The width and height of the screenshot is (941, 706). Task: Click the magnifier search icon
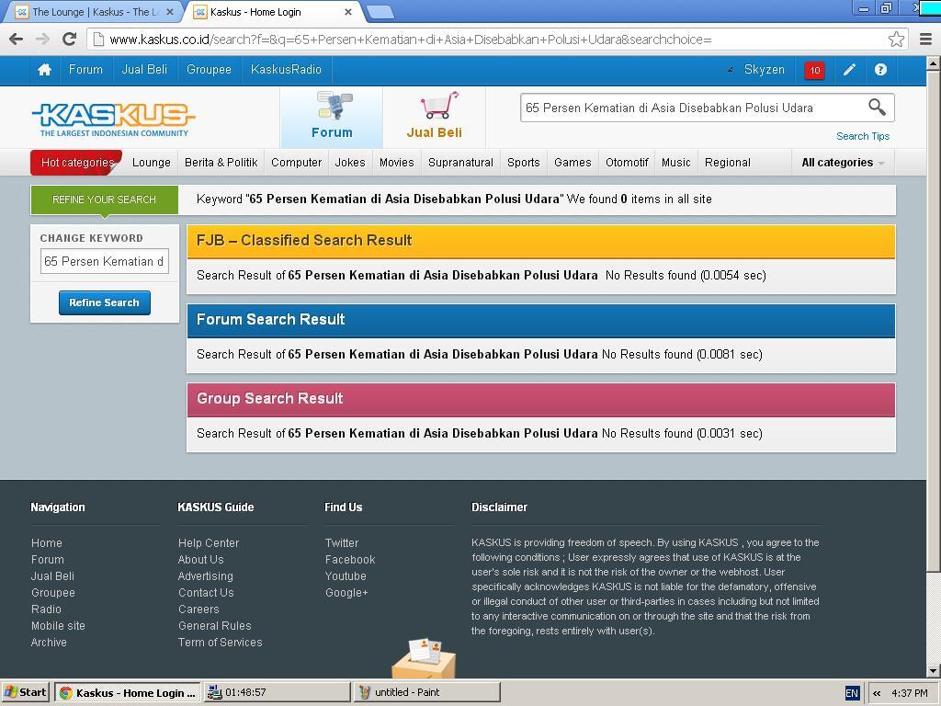(877, 108)
